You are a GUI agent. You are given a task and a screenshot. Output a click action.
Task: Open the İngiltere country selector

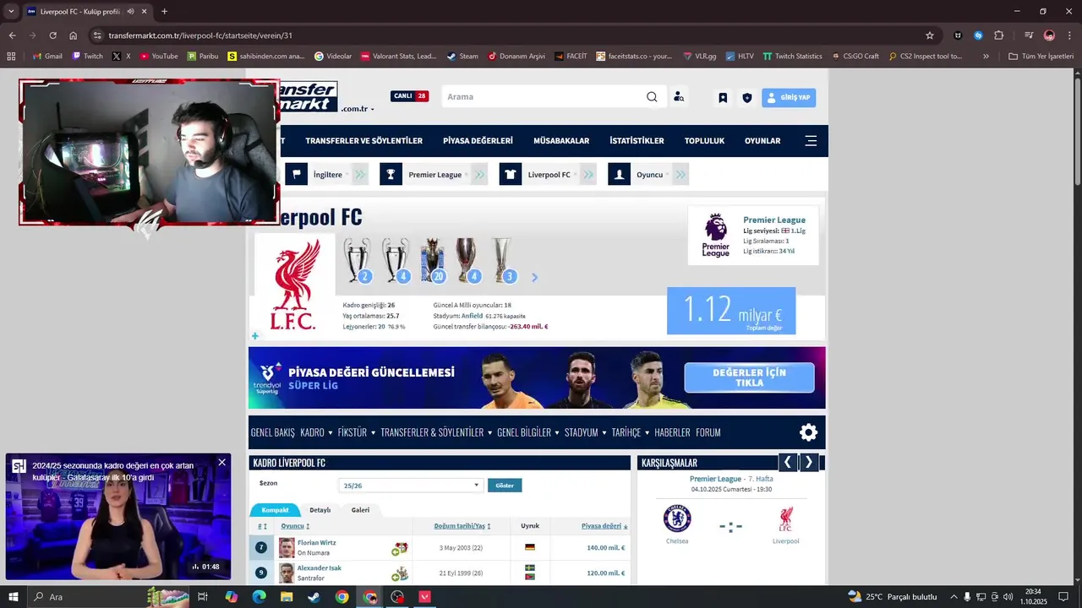[331, 175]
